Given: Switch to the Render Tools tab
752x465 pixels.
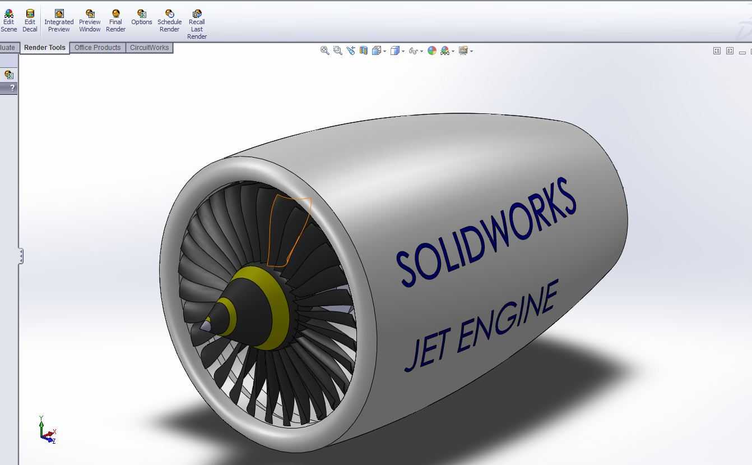Looking at the screenshot, I should (45, 48).
